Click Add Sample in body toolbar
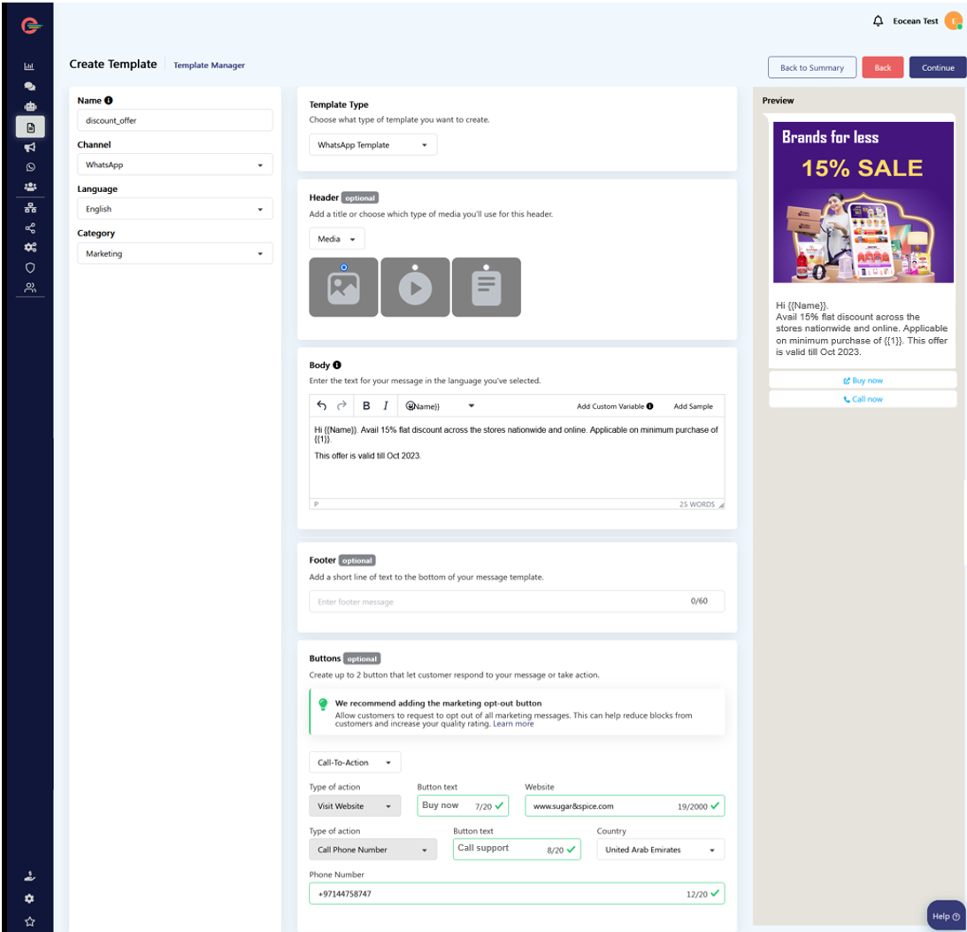The width and height of the screenshot is (967, 932). click(693, 406)
